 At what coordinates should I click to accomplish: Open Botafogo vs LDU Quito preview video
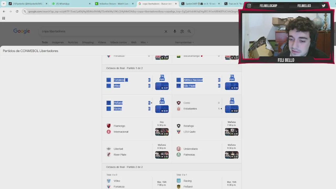[232, 132]
